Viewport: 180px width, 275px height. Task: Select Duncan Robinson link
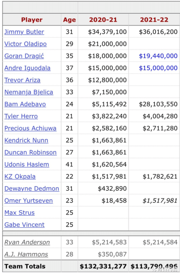[x=31, y=152]
